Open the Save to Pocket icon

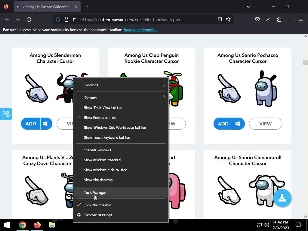[x=257, y=19]
